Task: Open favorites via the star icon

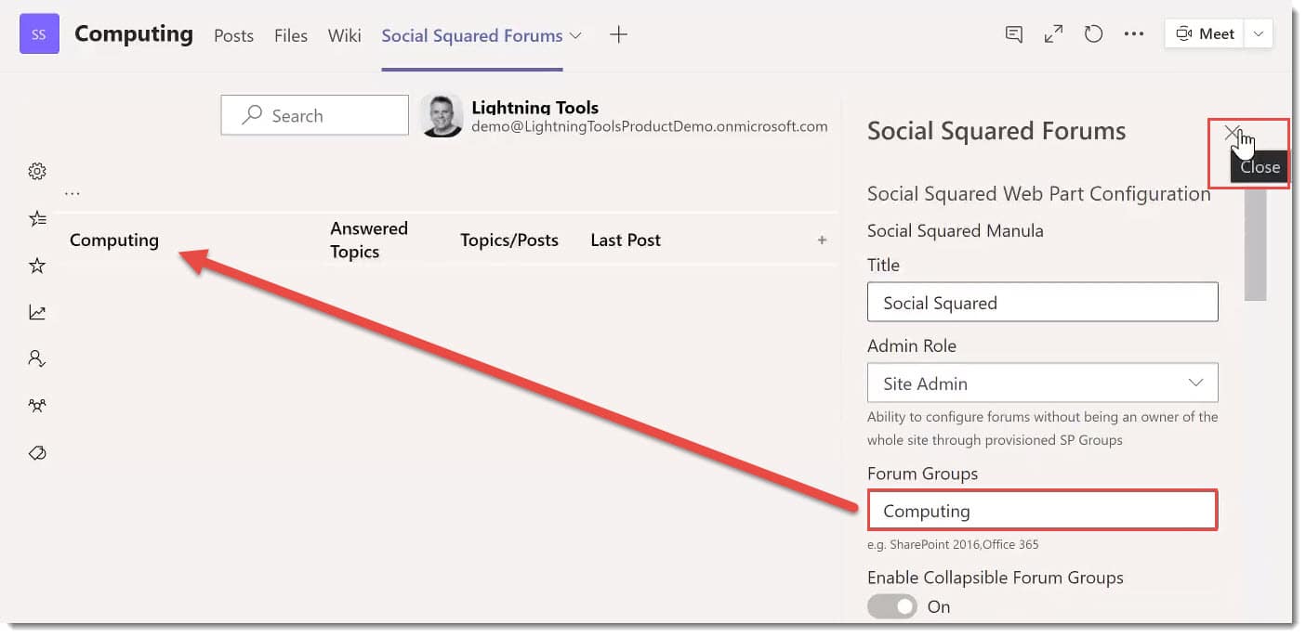Action: pos(37,266)
